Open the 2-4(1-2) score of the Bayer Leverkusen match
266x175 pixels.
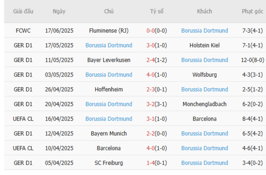coord(156,60)
